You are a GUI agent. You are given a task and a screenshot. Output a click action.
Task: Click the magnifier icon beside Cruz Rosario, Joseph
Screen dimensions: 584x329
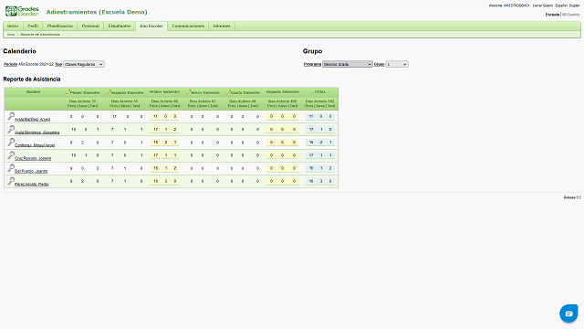click(x=11, y=155)
